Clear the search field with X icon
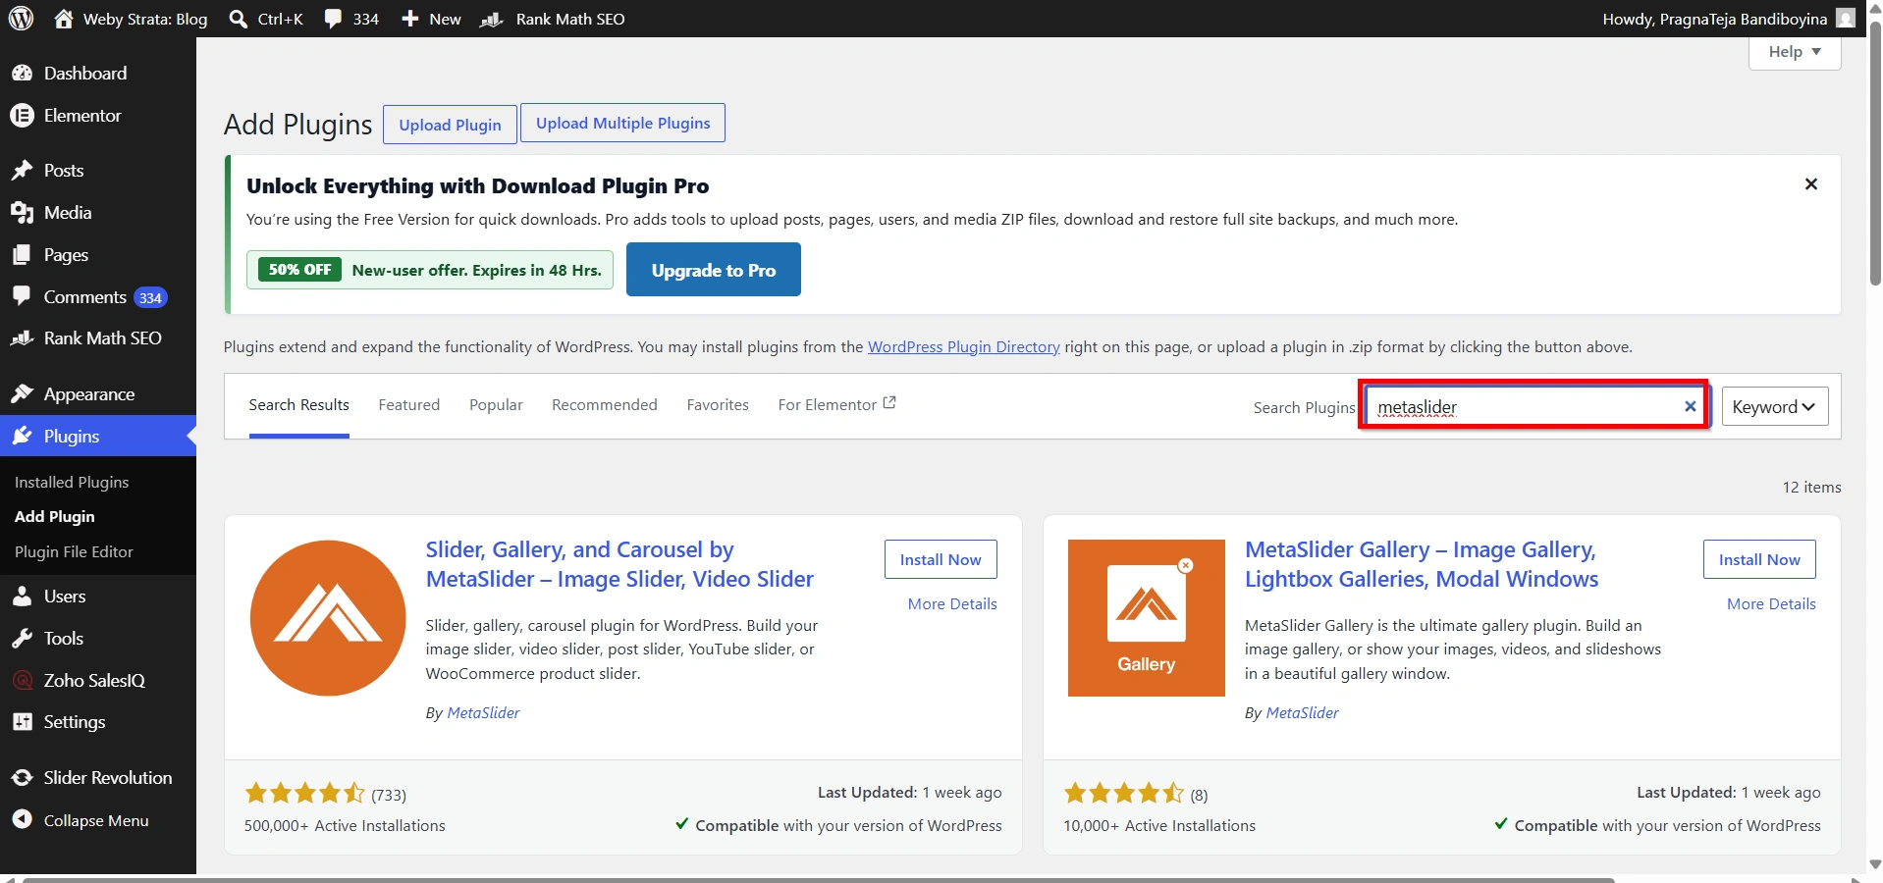This screenshot has width=1883, height=883. pos(1691,406)
